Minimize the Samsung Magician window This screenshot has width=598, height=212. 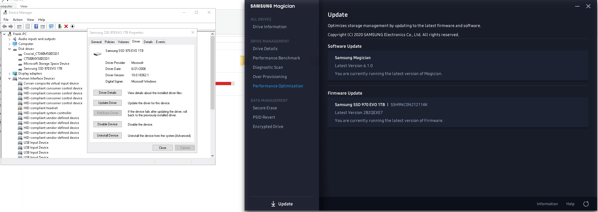pyautogui.click(x=577, y=6)
